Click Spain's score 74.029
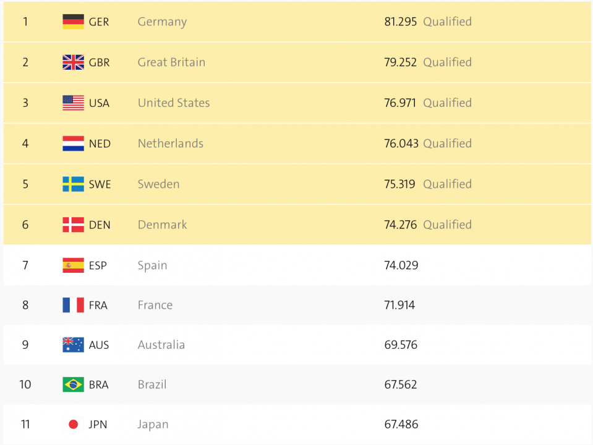 [401, 265]
